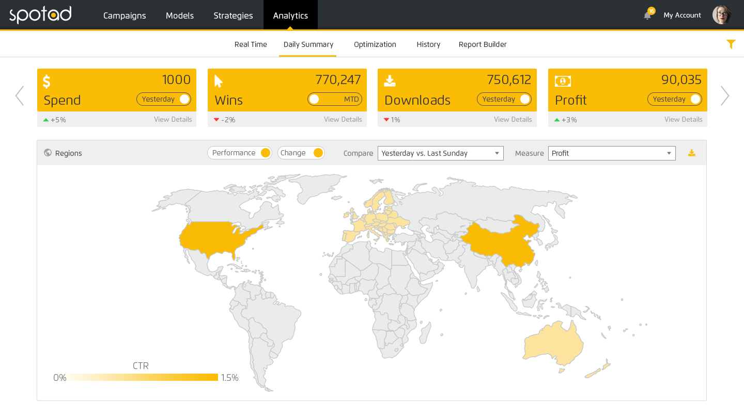Toggle Downloads Yesterday switch

504,99
